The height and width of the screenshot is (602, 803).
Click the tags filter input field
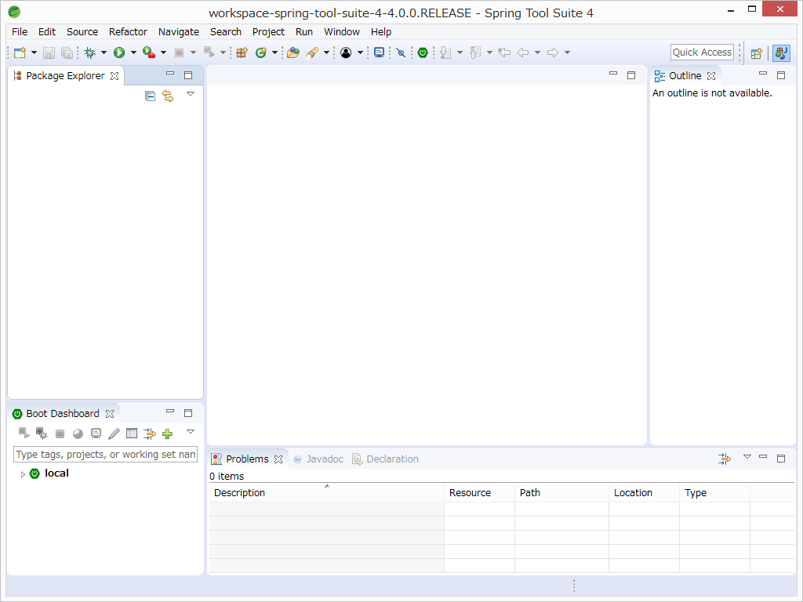(105, 454)
